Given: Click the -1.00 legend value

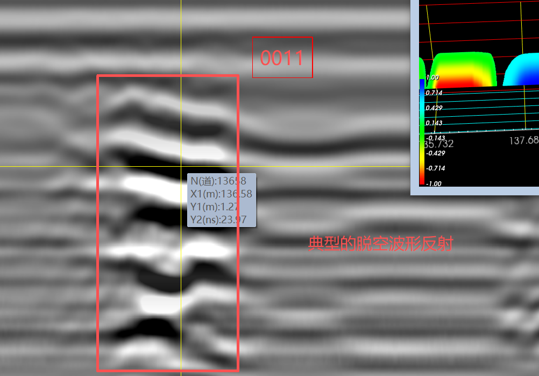Looking at the screenshot, I should coord(434,183).
